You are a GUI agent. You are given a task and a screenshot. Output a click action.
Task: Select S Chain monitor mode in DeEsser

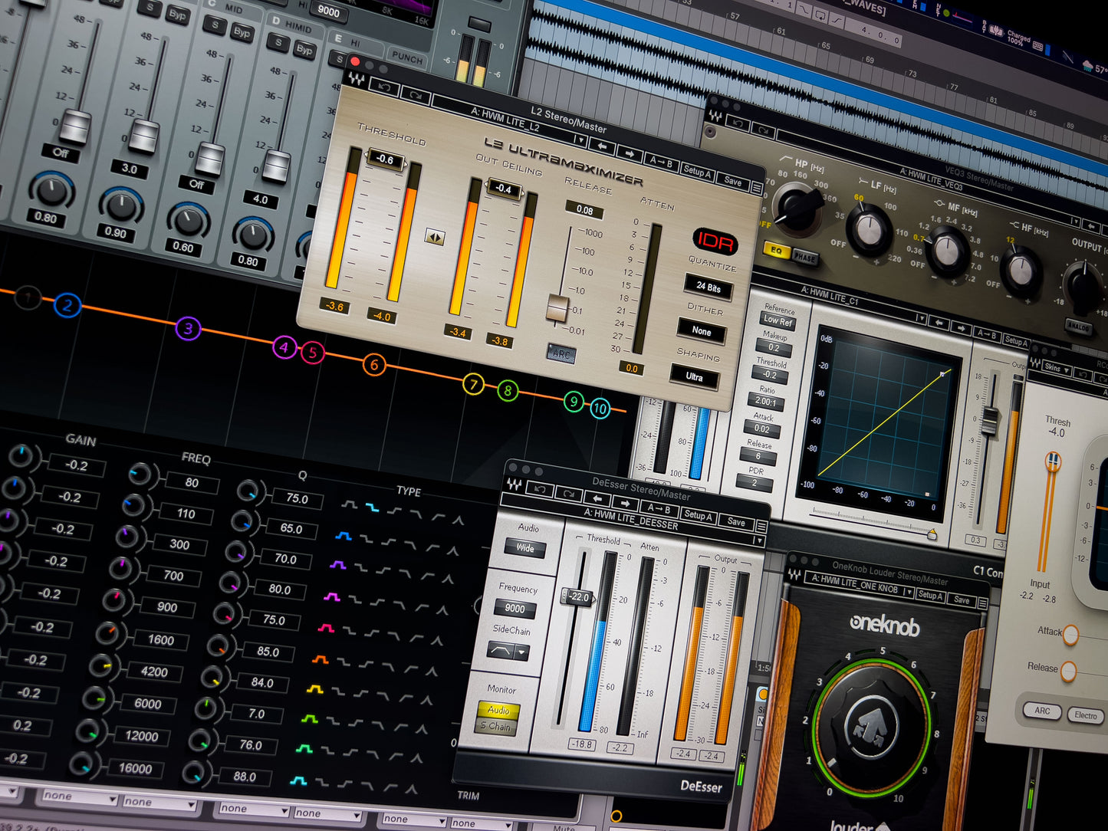tap(495, 725)
